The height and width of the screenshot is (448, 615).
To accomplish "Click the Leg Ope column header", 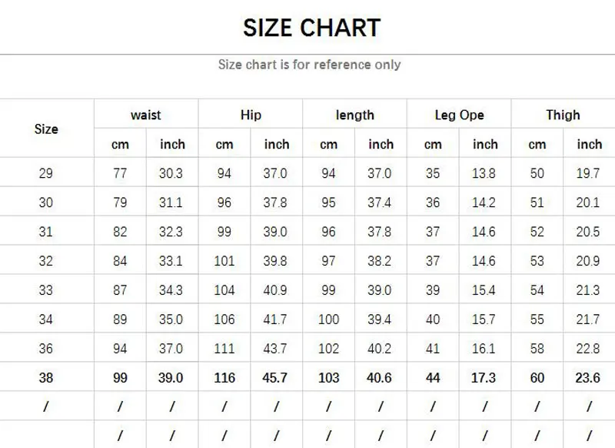I will (x=459, y=115).
